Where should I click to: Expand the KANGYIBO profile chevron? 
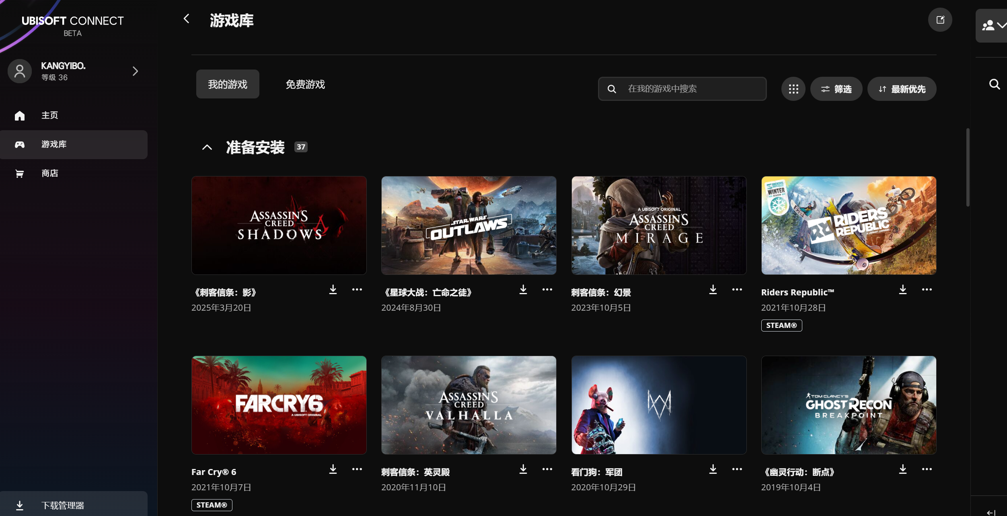[135, 72]
